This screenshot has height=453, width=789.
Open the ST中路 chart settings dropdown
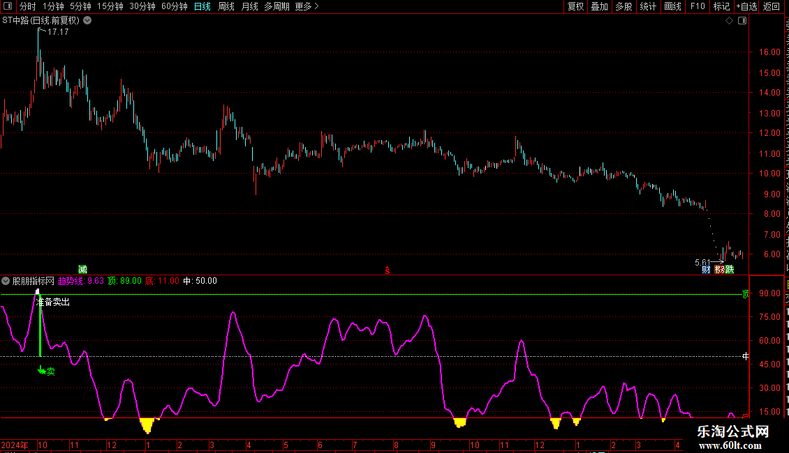point(87,21)
